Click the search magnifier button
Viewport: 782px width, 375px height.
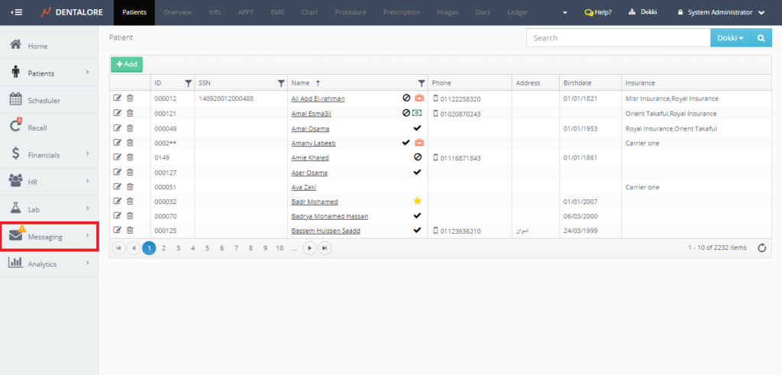pos(761,37)
